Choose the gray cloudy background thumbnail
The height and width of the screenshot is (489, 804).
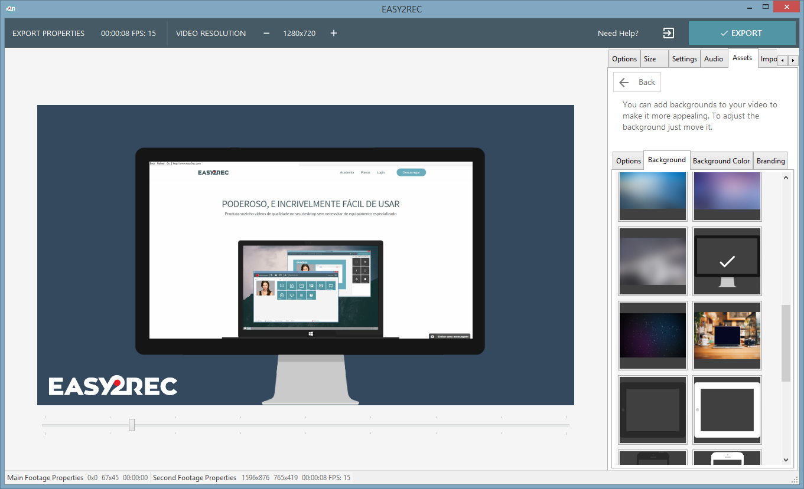click(653, 261)
